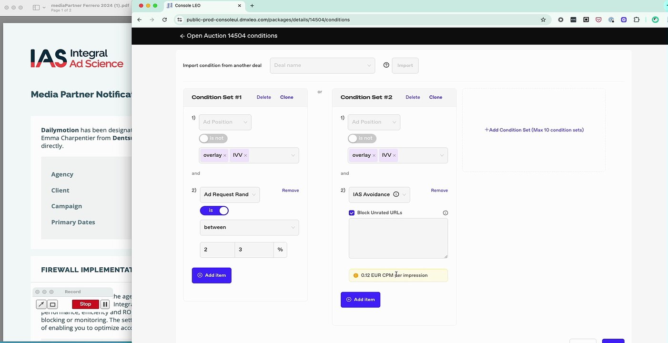Stop the recording
The height and width of the screenshot is (343, 668).
pos(85,304)
